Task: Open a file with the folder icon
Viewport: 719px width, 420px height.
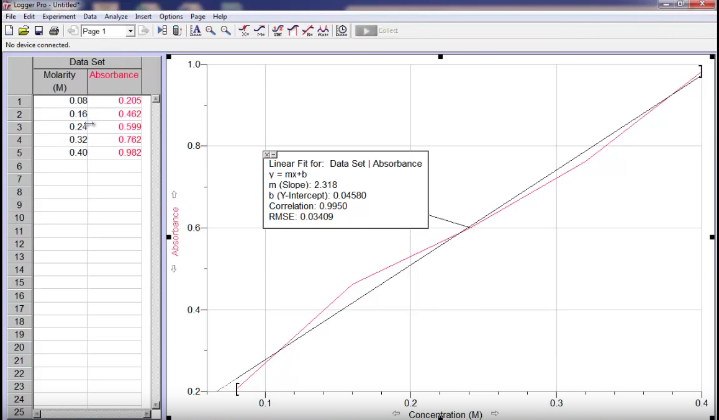Action: 24,30
